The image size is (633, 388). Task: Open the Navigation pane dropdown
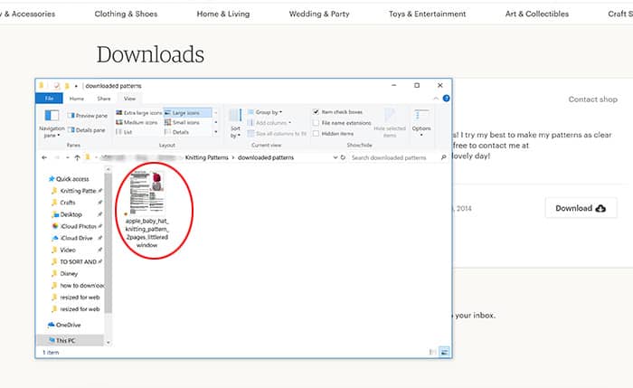click(52, 123)
